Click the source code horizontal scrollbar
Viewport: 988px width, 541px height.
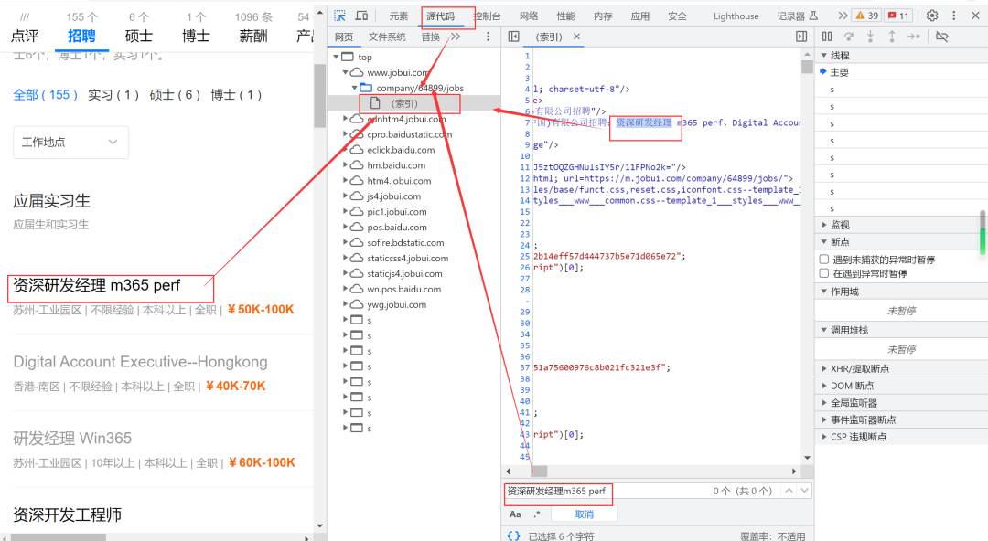tap(640, 471)
